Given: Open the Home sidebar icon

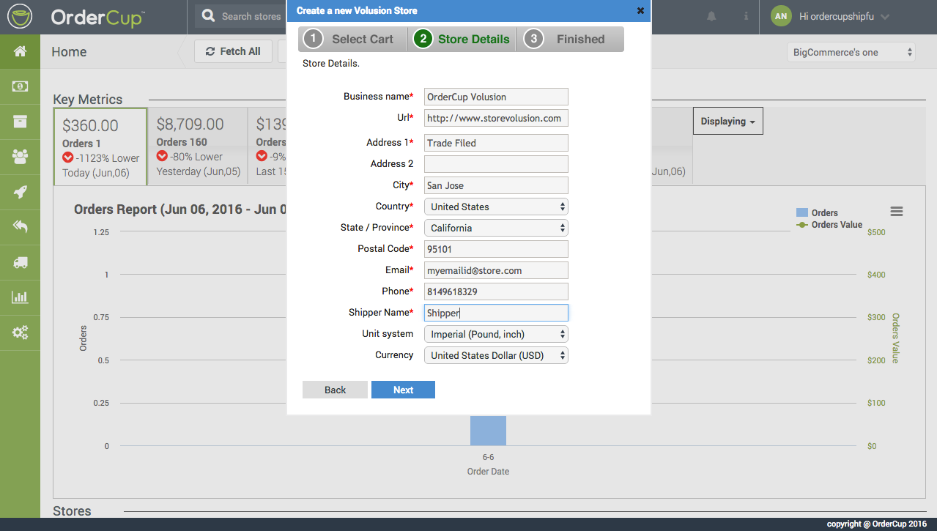Looking at the screenshot, I should point(20,51).
